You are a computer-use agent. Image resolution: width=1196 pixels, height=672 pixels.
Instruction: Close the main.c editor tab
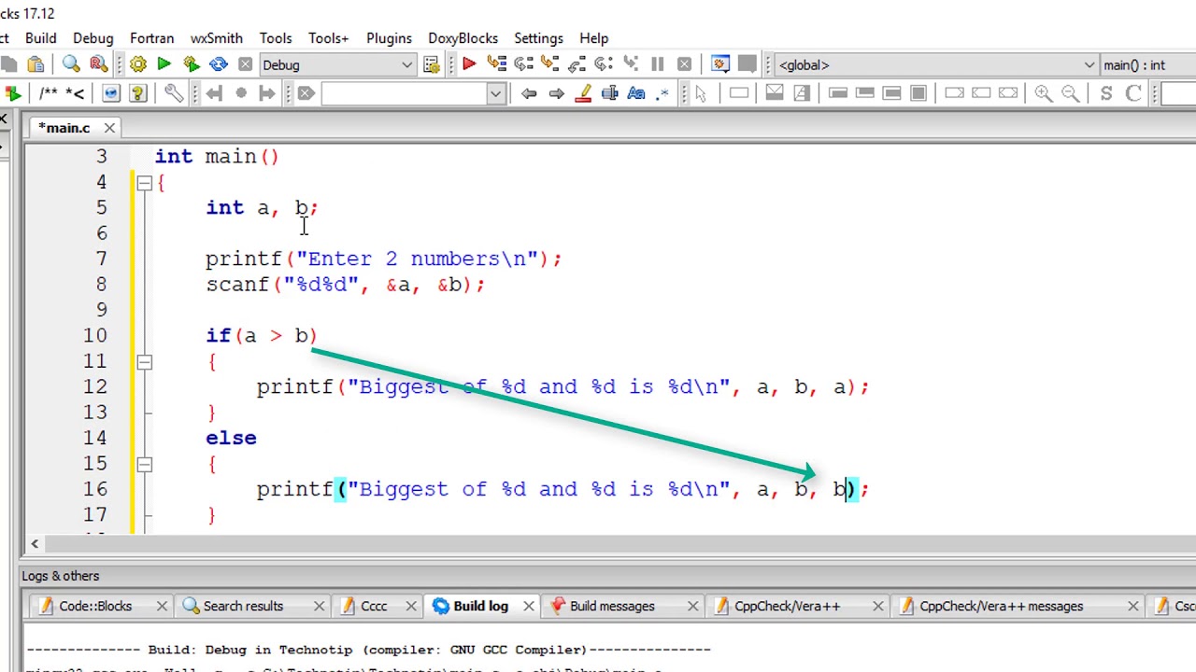pyautogui.click(x=109, y=128)
